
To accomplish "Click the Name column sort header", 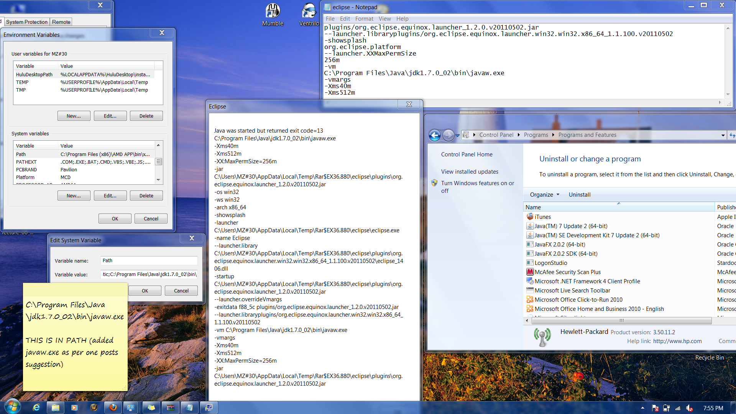I will 619,207.
